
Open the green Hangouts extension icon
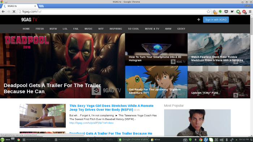coord(220,12)
